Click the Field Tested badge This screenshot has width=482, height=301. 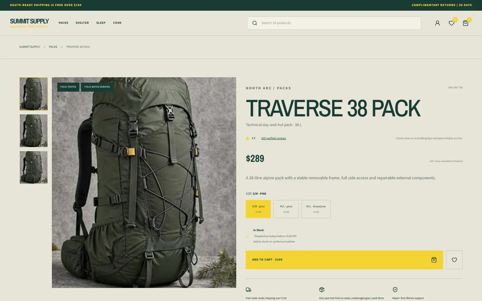68,87
